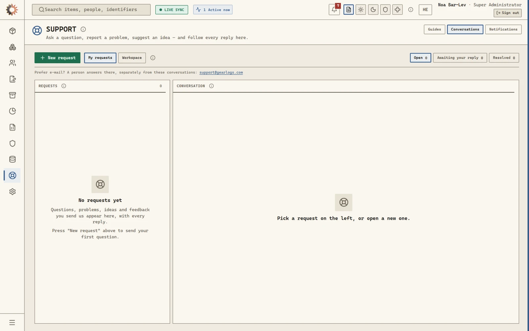The height and width of the screenshot is (331, 529).
Task: Click info icon beside REQUESTS header
Action: tap(64, 86)
